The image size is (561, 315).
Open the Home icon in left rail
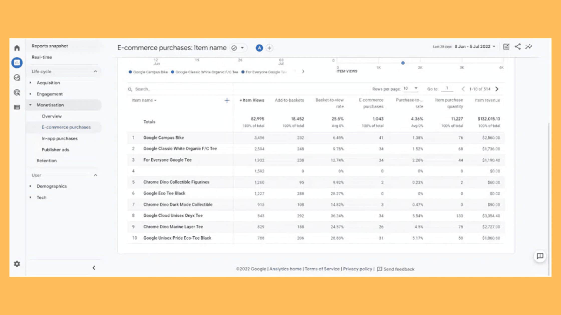17,48
